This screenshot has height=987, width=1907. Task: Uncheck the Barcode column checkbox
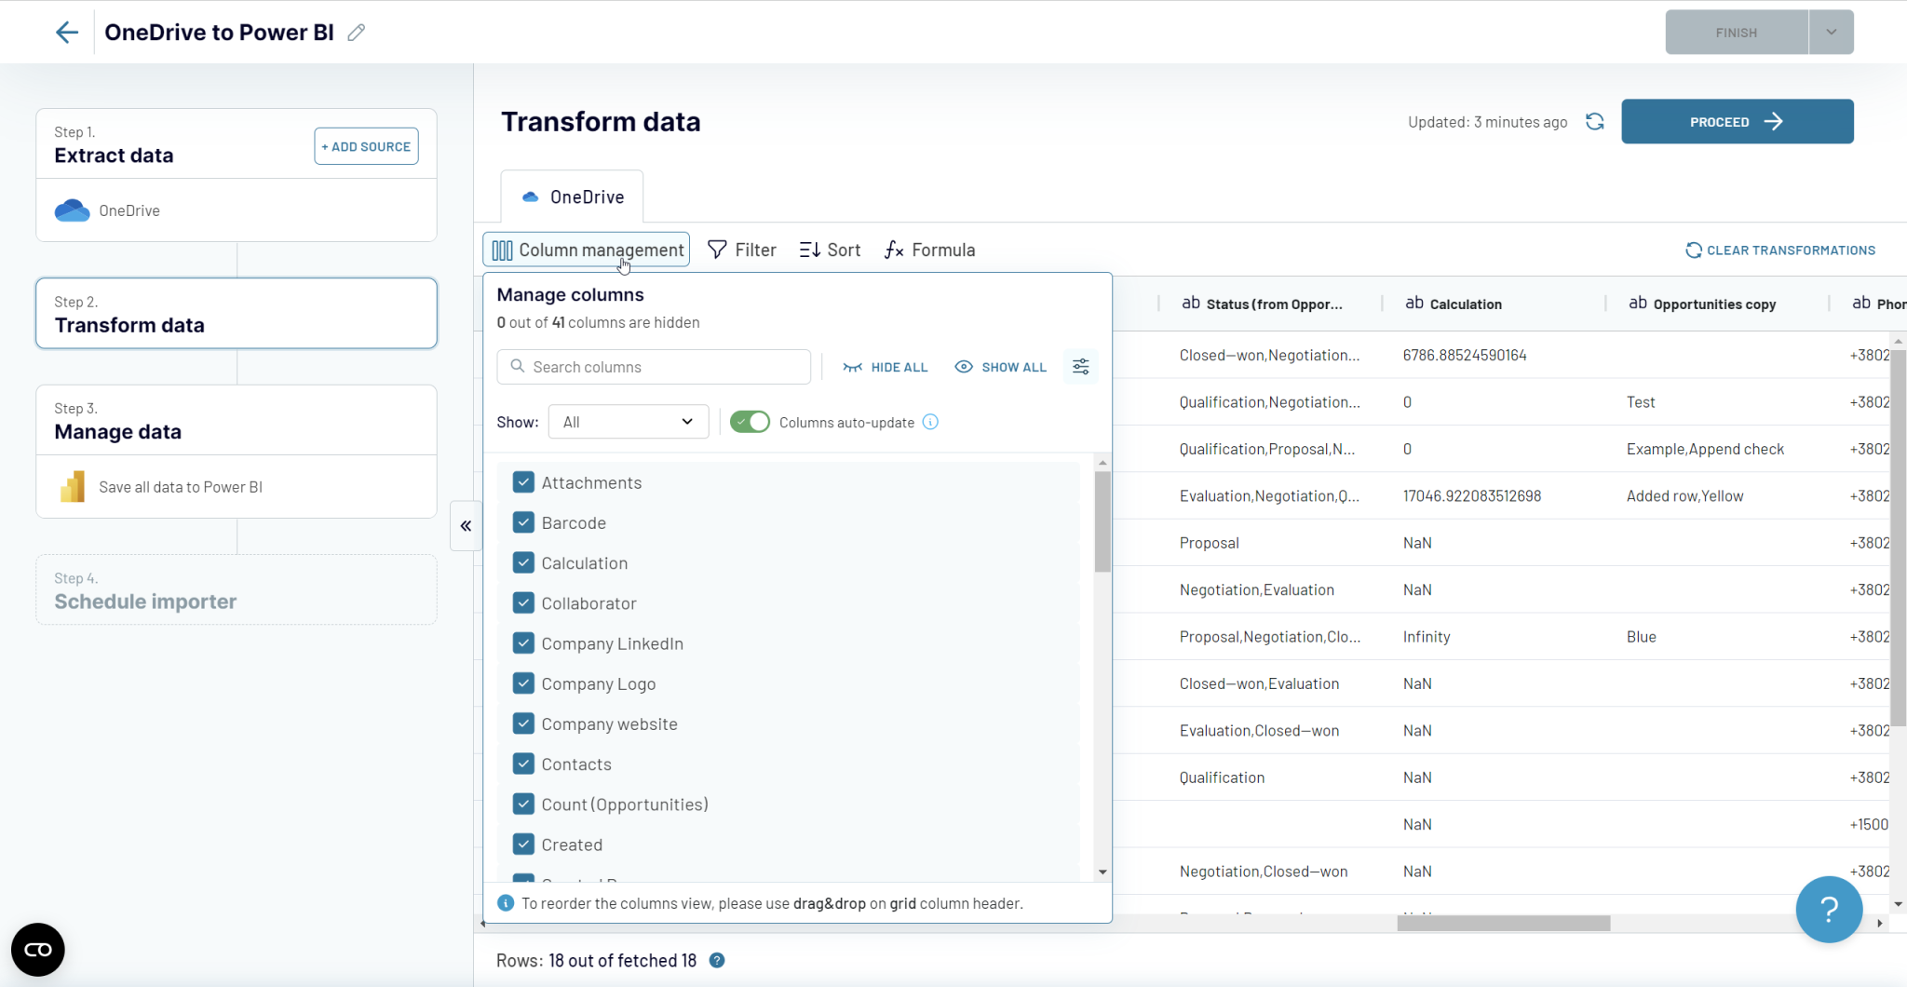tap(523, 522)
